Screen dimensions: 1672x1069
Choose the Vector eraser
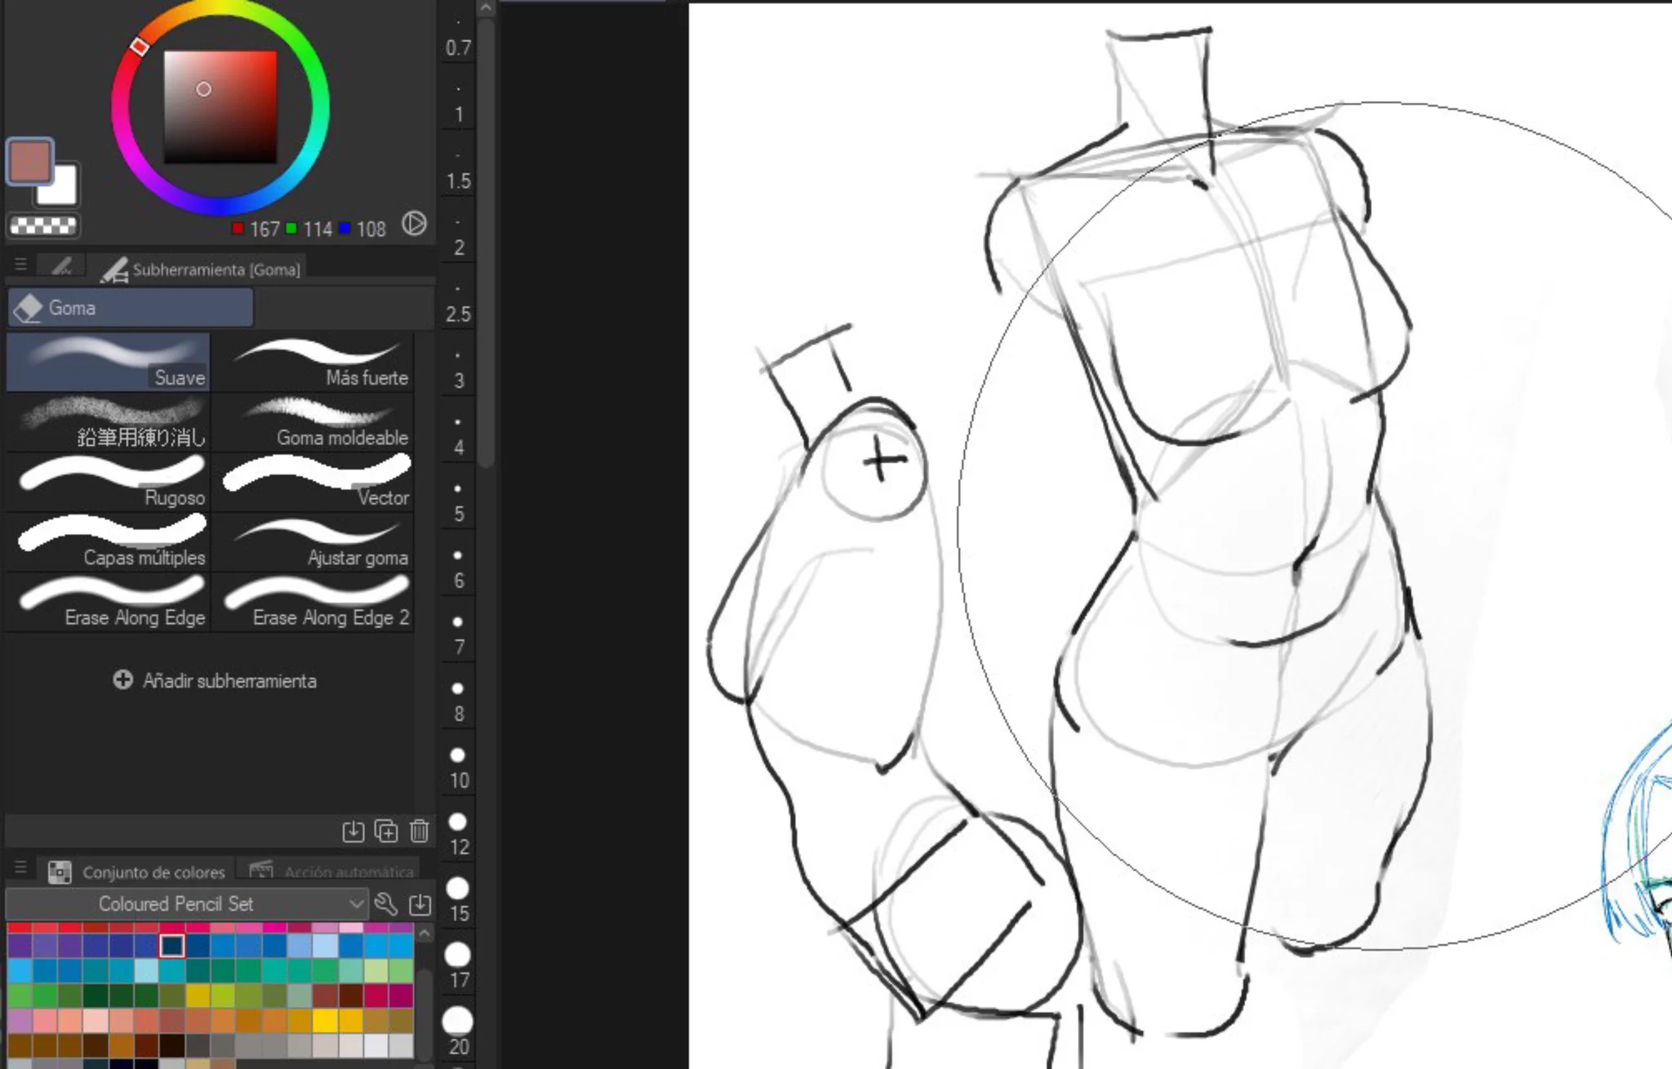[313, 482]
